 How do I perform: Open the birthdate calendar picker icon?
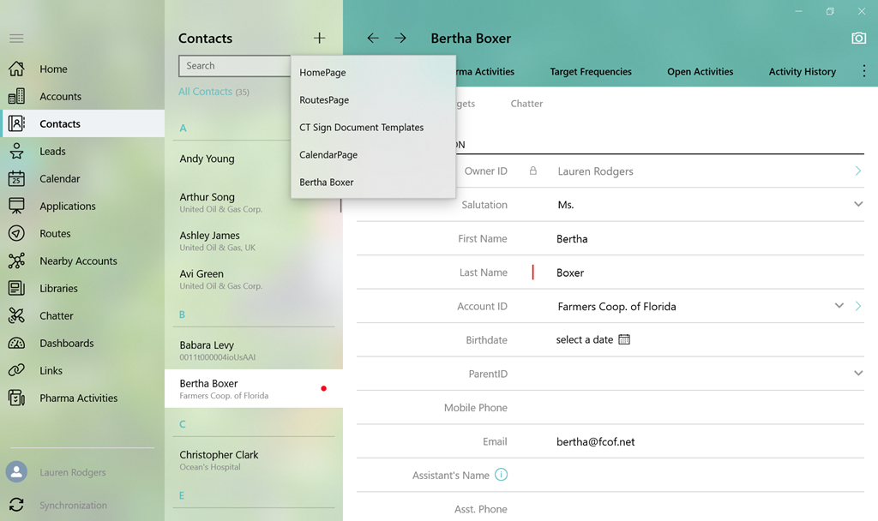tap(624, 339)
